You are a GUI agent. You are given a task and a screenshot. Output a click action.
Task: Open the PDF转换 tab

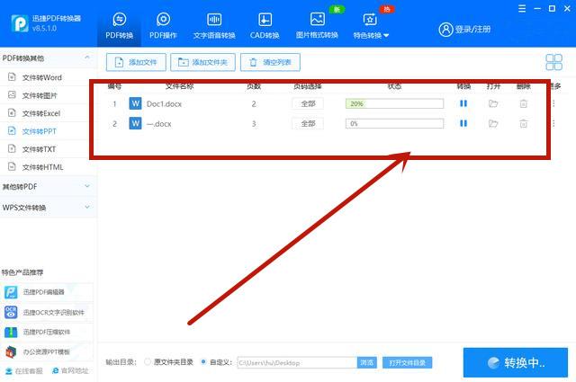[119, 26]
